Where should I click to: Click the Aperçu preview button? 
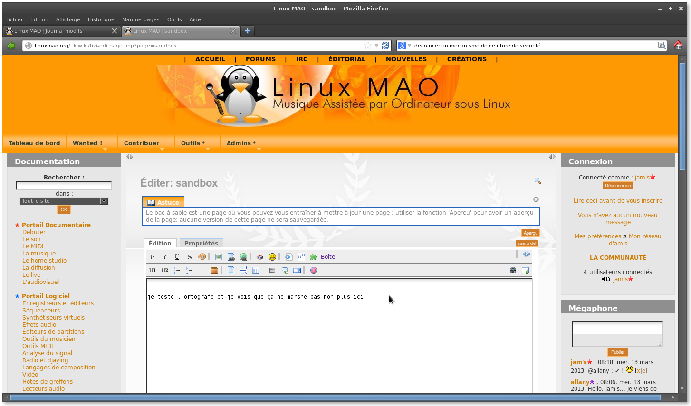click(x=530, y=233)
